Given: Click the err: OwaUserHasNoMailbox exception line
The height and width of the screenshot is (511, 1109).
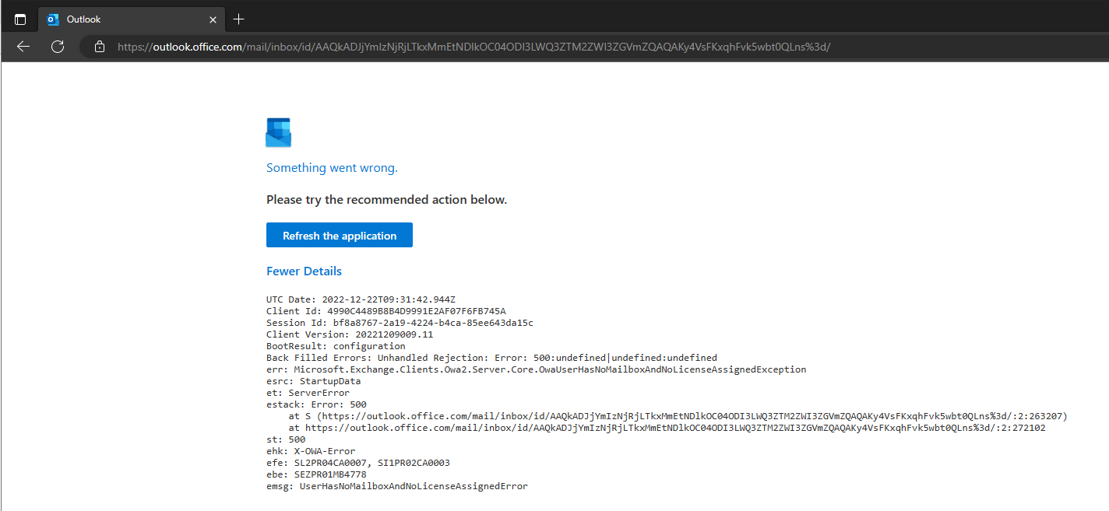Looking at the screenshot, I should (536, 369).
